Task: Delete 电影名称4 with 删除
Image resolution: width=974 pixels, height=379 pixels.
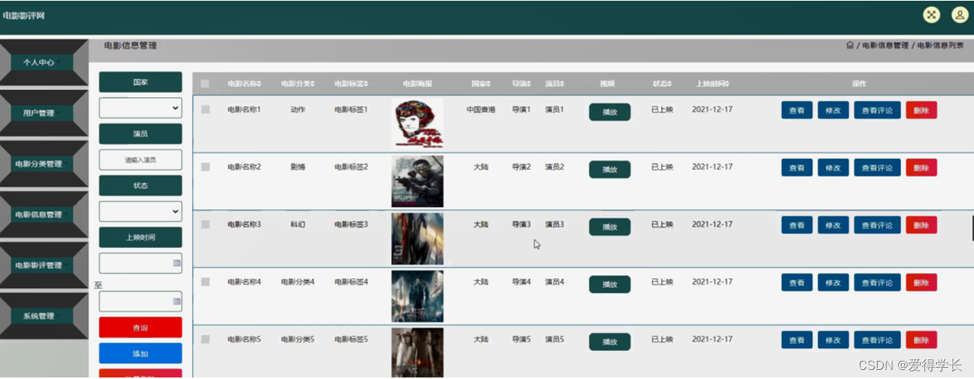Action: (921, 283)
